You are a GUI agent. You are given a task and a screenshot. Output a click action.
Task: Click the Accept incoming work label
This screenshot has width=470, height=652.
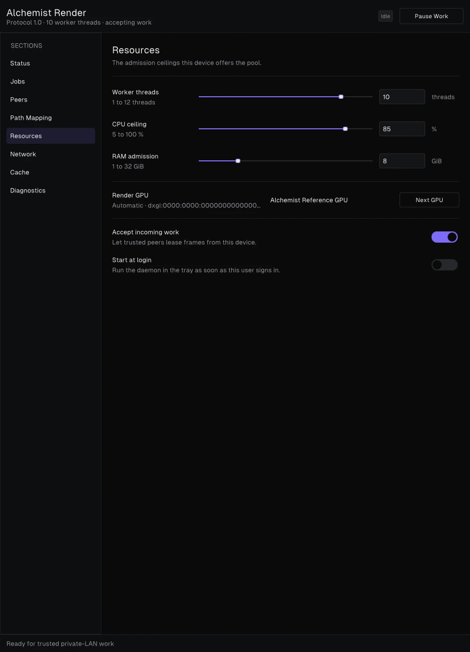click(x=145, y=232)
